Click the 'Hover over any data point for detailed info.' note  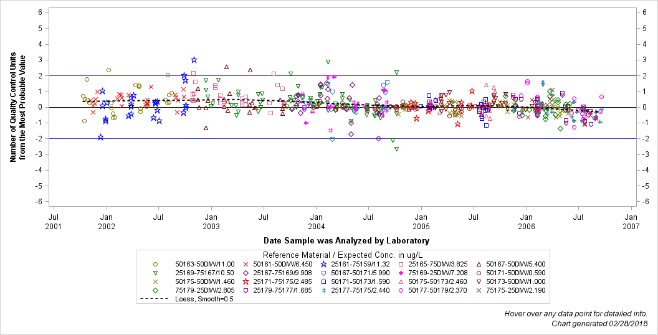coord(575,314)
